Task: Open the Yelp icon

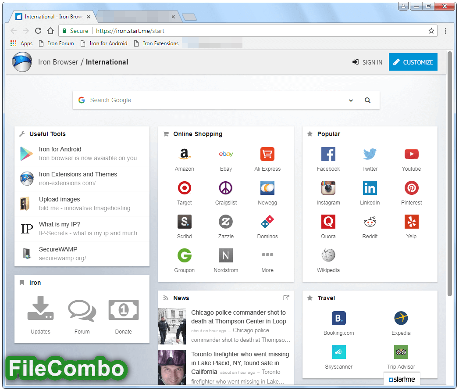Action: [x=412, y=222]
